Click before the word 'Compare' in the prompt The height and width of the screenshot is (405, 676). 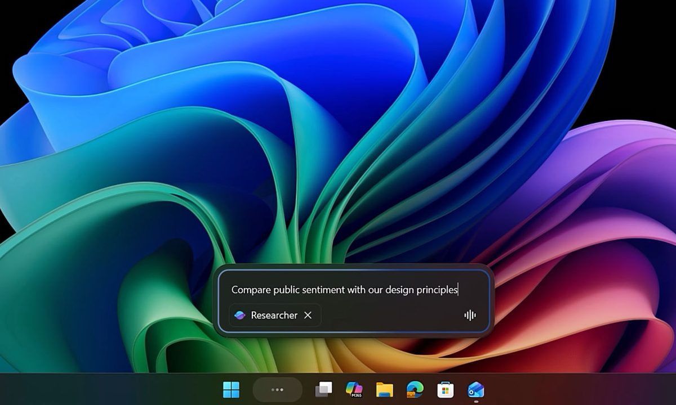(x=233, y=290)
